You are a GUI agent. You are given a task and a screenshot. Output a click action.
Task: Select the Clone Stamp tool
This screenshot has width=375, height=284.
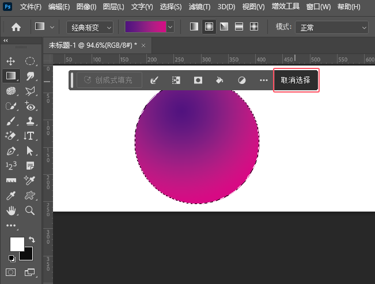(x=30, y=121)
